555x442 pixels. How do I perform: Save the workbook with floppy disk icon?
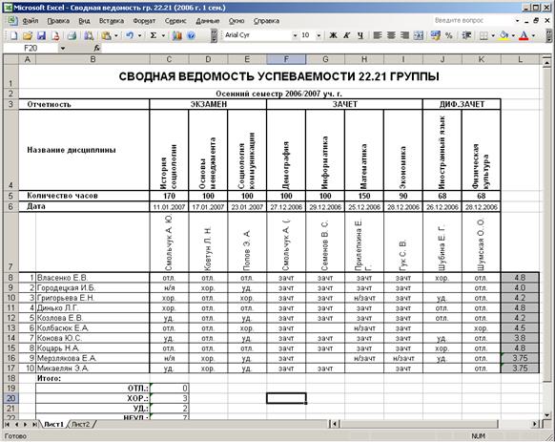click(41, 35)
